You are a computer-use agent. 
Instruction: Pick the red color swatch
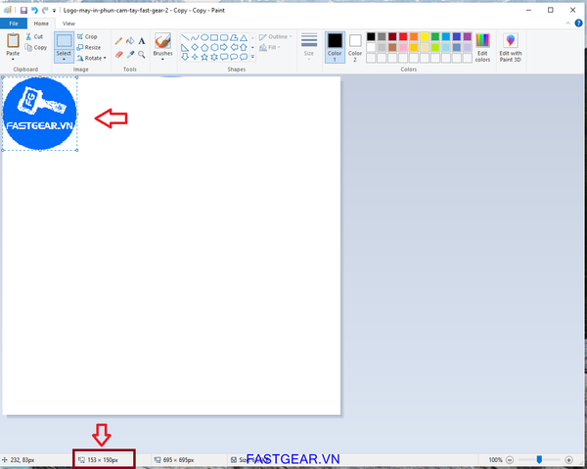403,36
